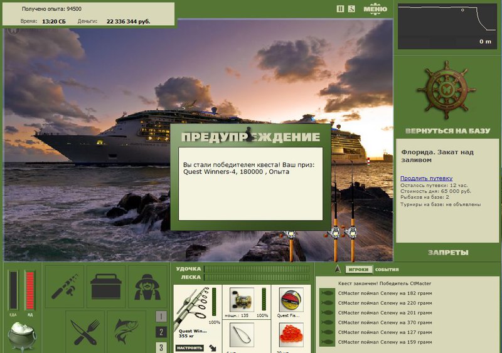Click the fish icon beside Селену на 370 грамм
The width and height of the screenshot is (502, 353).
pyautogui.click(x=327, y=323)
